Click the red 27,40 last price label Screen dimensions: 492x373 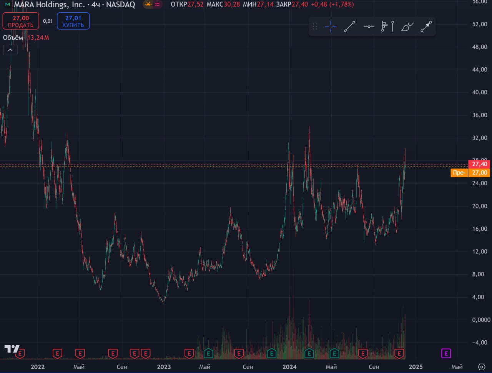[480, 164]
